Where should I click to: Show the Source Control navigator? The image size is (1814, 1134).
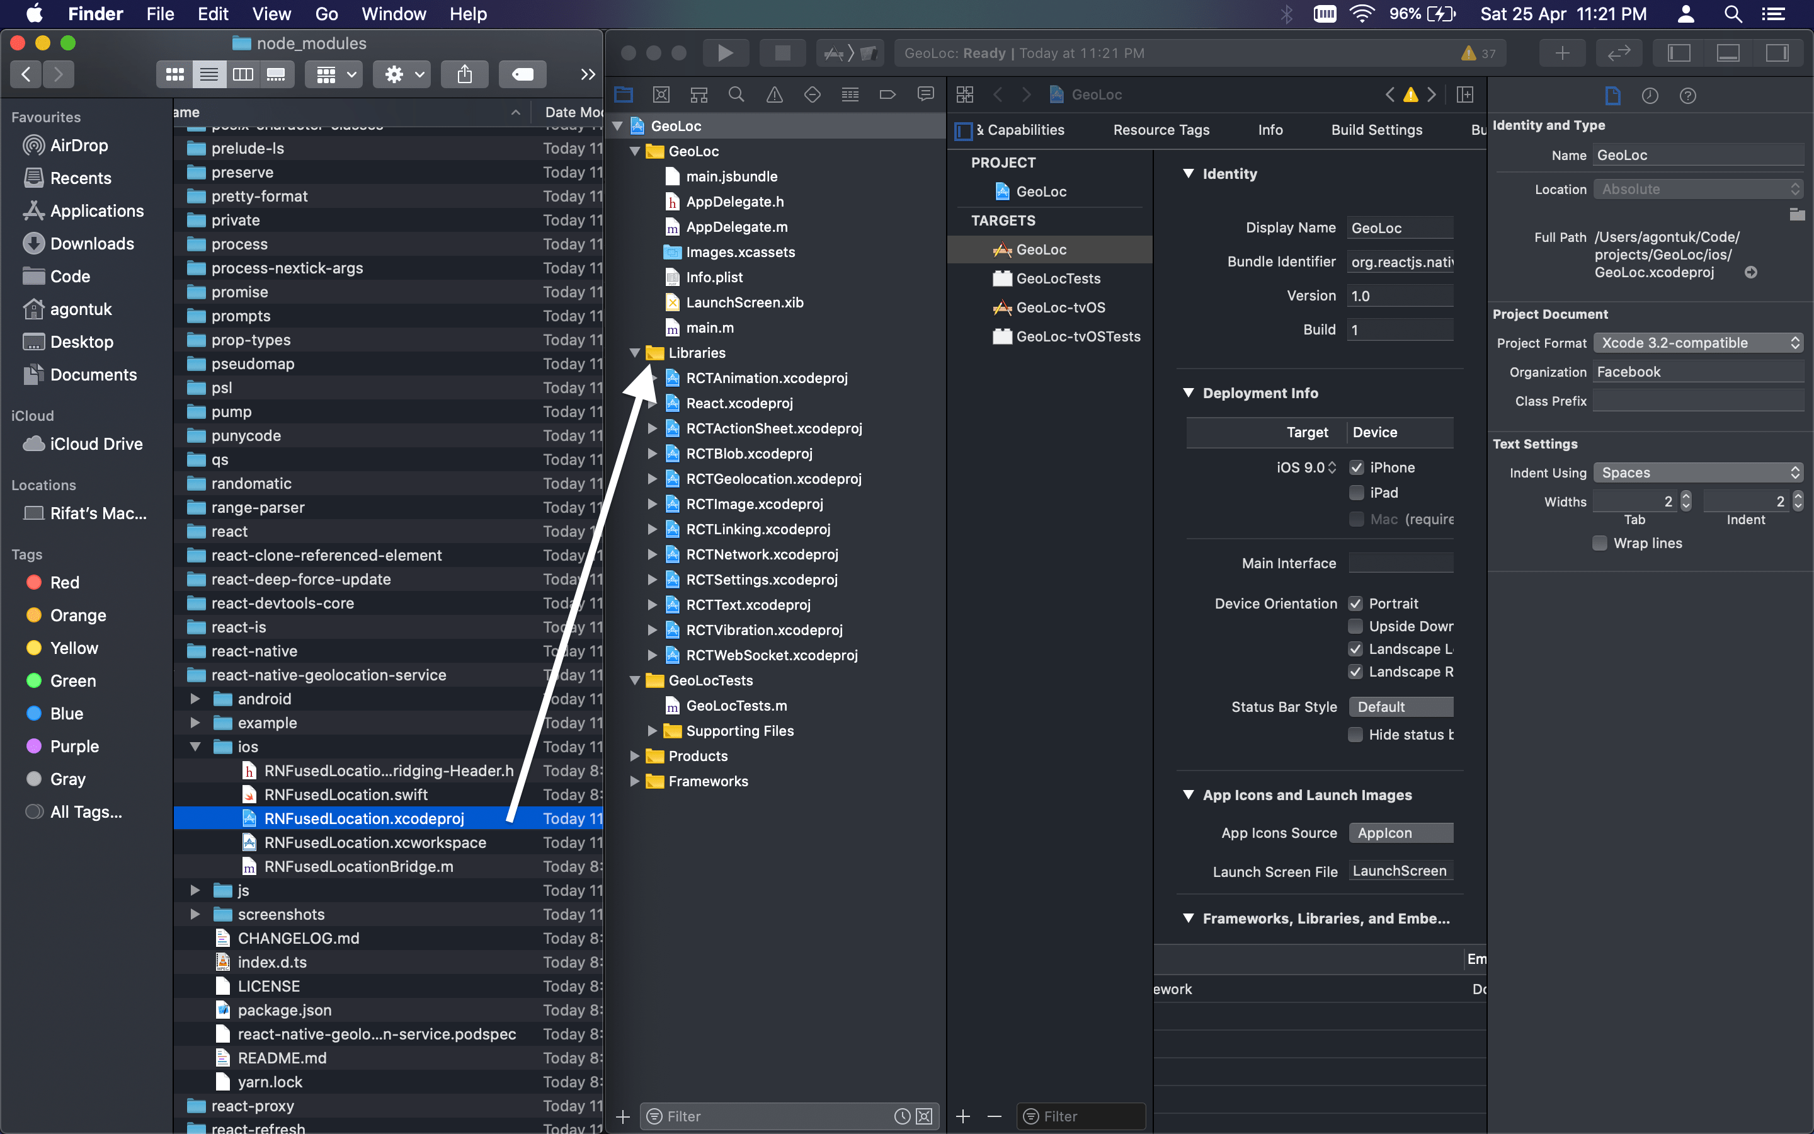[660, 94]
